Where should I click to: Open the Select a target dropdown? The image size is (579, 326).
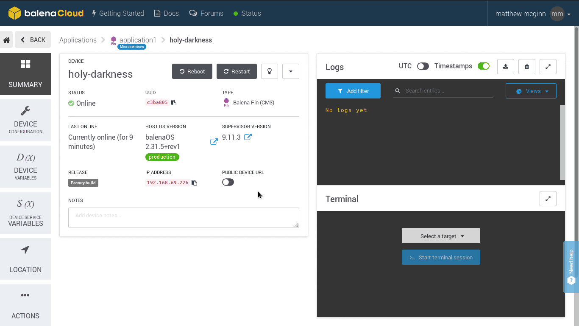click(441, 236)
